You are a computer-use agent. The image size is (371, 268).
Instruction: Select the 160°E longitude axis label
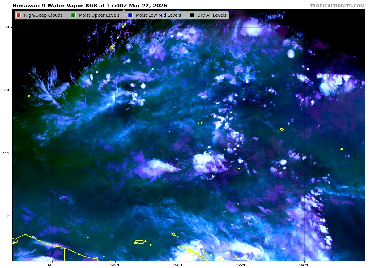pyautogui.click(x=304, y=265)
